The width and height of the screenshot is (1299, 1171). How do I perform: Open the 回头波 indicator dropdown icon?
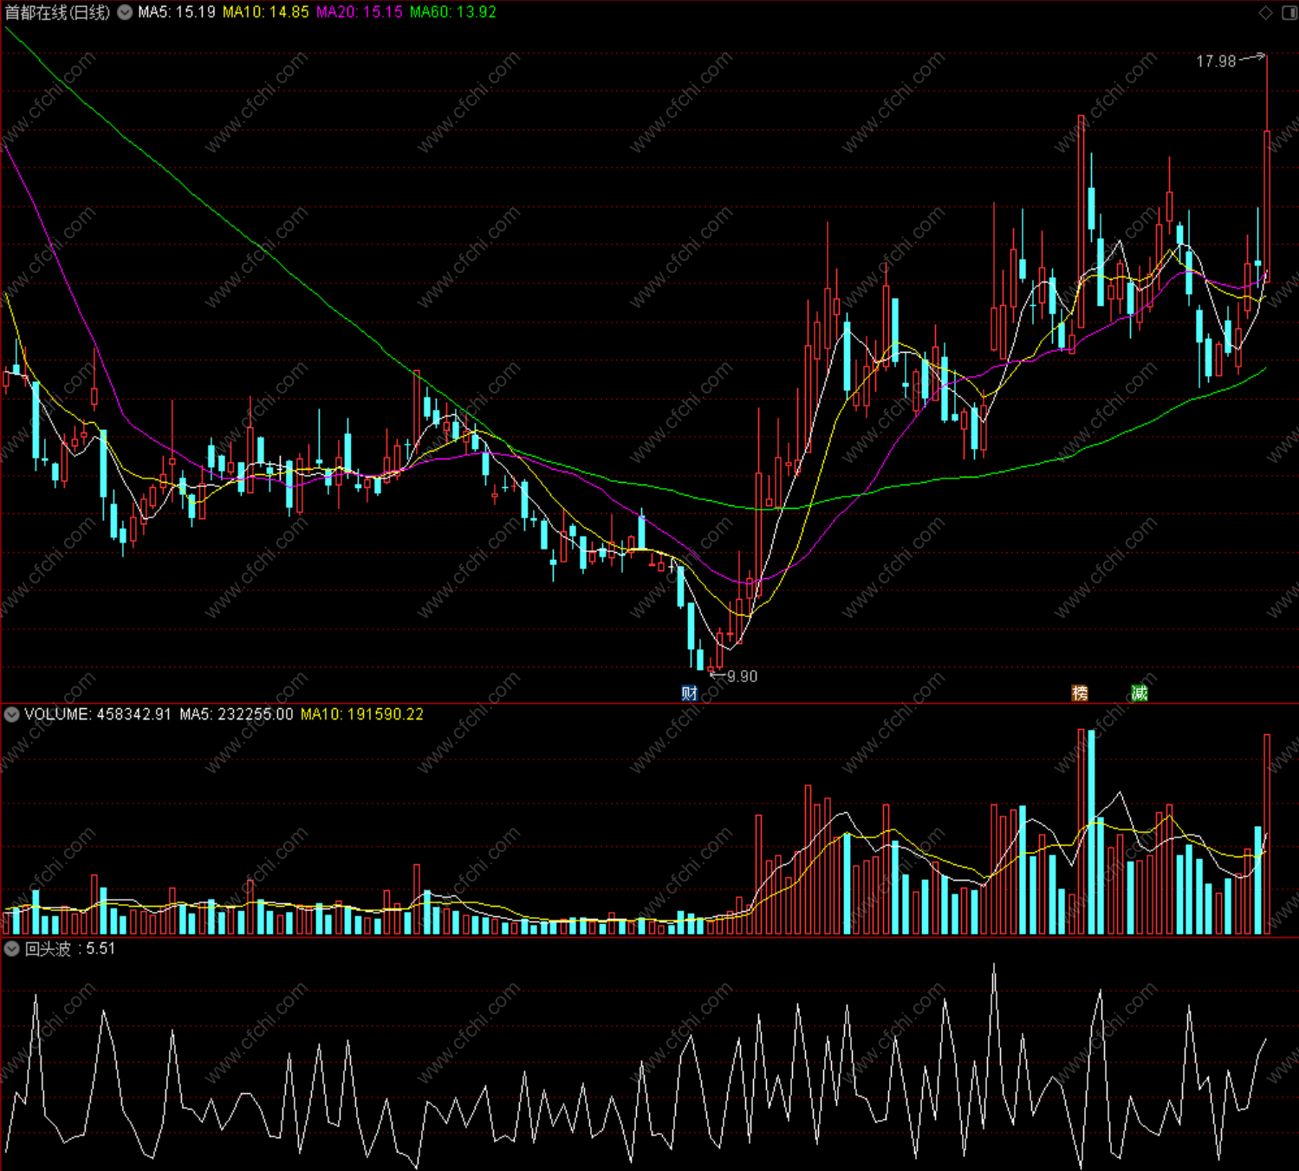pyautogui.click(x=11, y=948)
